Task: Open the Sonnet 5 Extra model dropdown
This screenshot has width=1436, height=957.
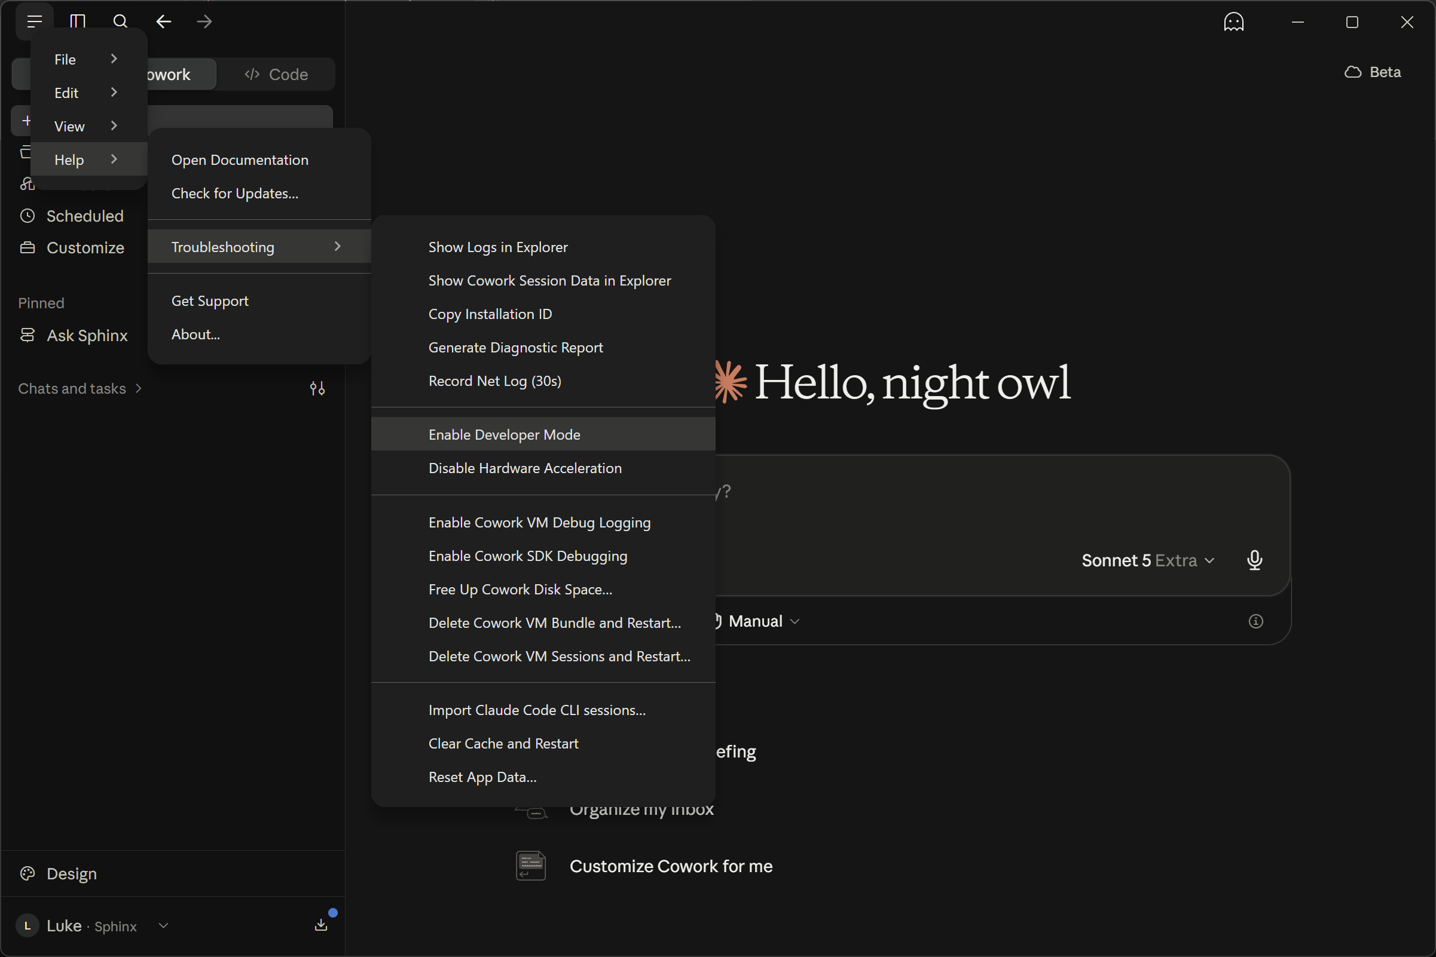Action: coord(1148,560)
